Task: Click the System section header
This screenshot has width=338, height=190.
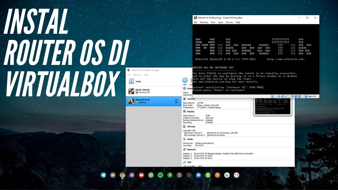Action: pyautogui.click(x=191, y=99)
